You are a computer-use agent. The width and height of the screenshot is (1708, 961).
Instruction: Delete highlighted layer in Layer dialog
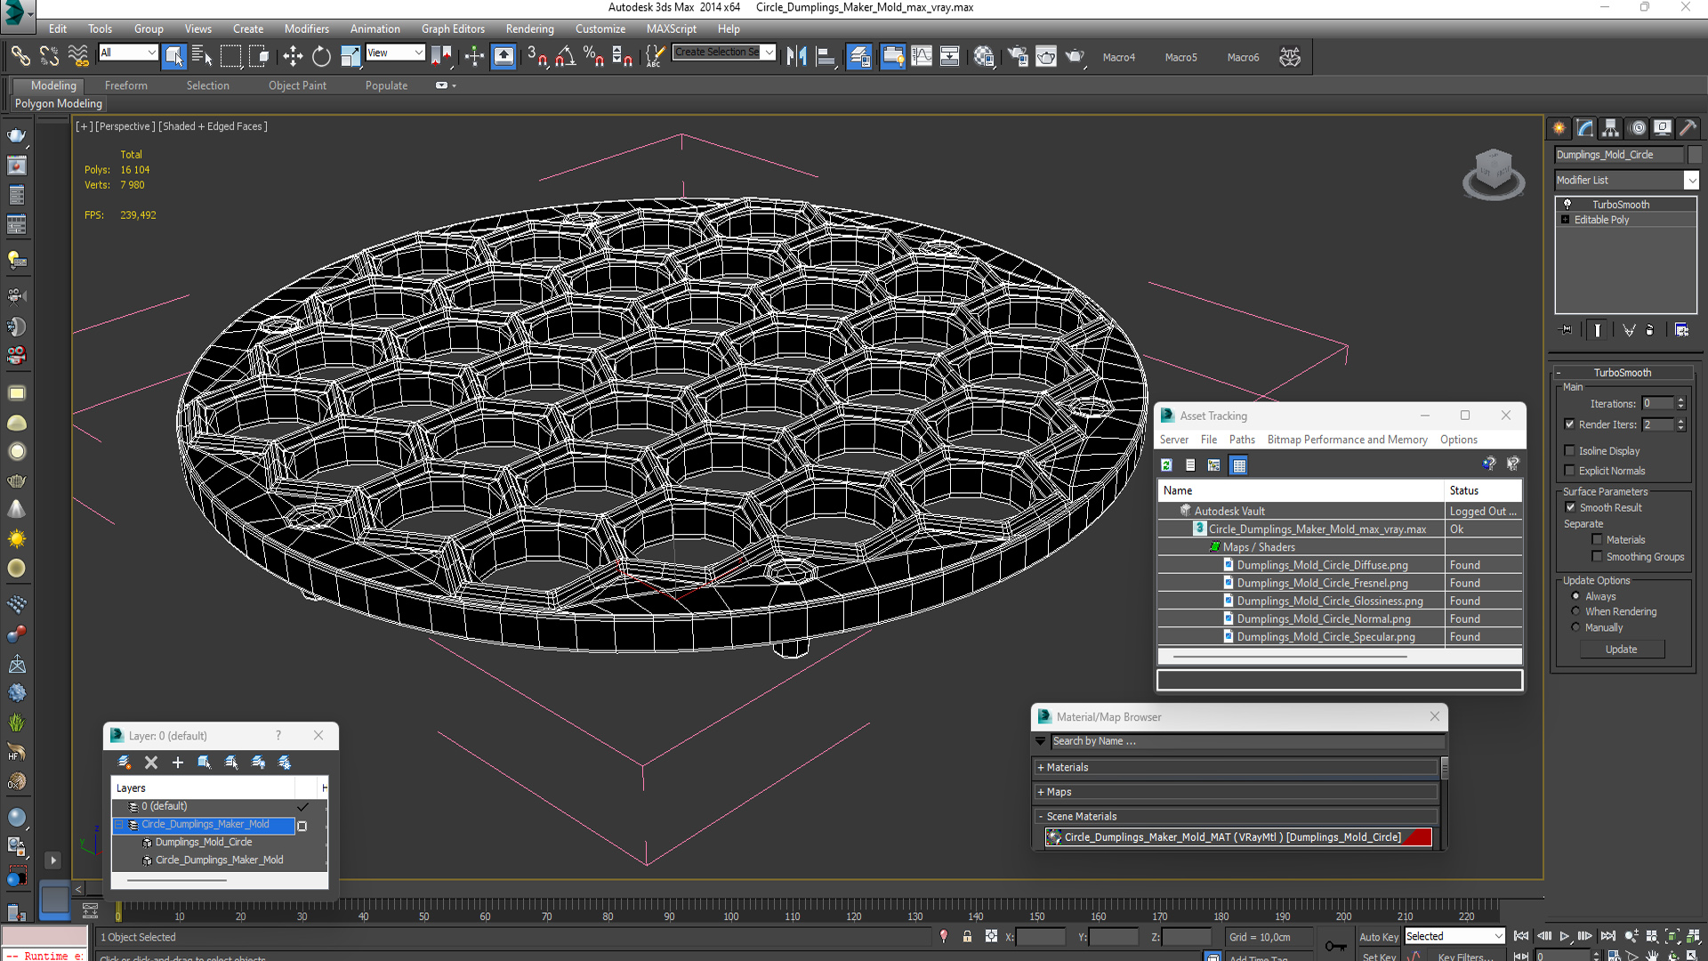(x=151, y=763)
